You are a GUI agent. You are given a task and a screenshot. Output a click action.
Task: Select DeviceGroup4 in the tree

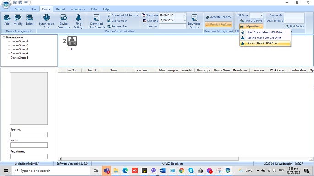(x=19, y=53)
